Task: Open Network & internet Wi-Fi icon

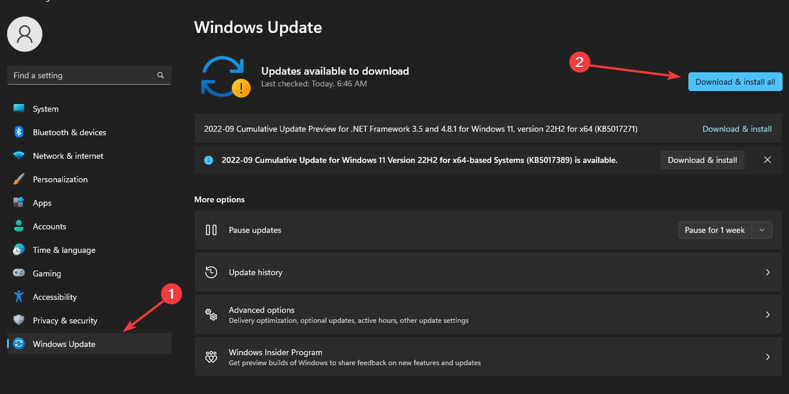Action: pyautogui.click(x=19, y=156)
